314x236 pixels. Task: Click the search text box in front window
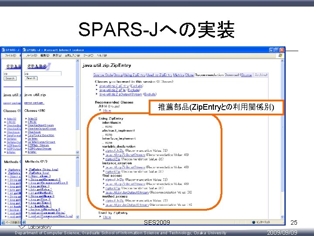pos(43,74)
